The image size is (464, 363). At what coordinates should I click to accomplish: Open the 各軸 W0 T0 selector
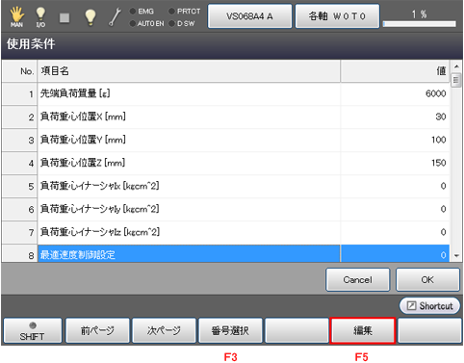click(x=337, y=16)
